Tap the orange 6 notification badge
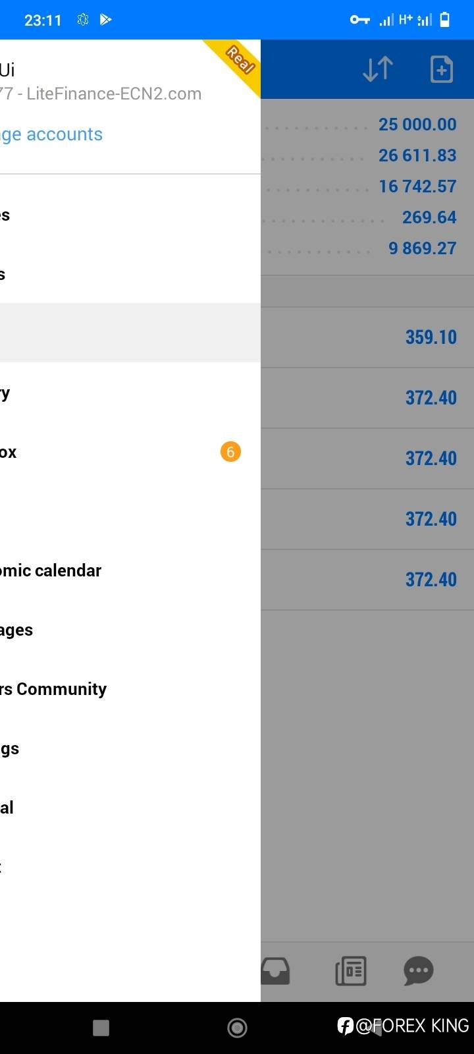 (230, 452)
